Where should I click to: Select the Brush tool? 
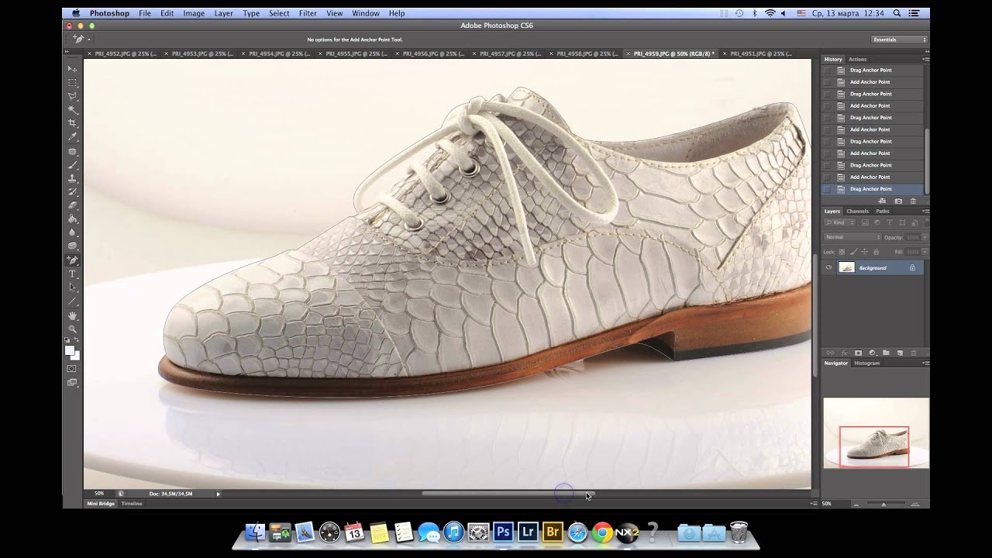tap(73, 164)
